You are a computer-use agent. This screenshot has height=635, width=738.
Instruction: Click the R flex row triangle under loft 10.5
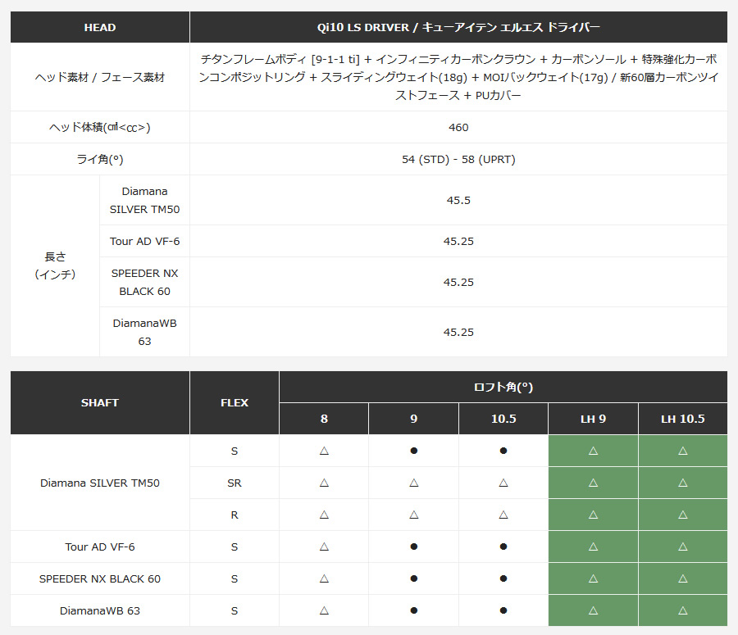click(x=503, y=515)
